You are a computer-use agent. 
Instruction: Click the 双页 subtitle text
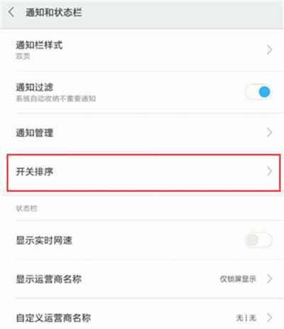click(x=23, y=56)
